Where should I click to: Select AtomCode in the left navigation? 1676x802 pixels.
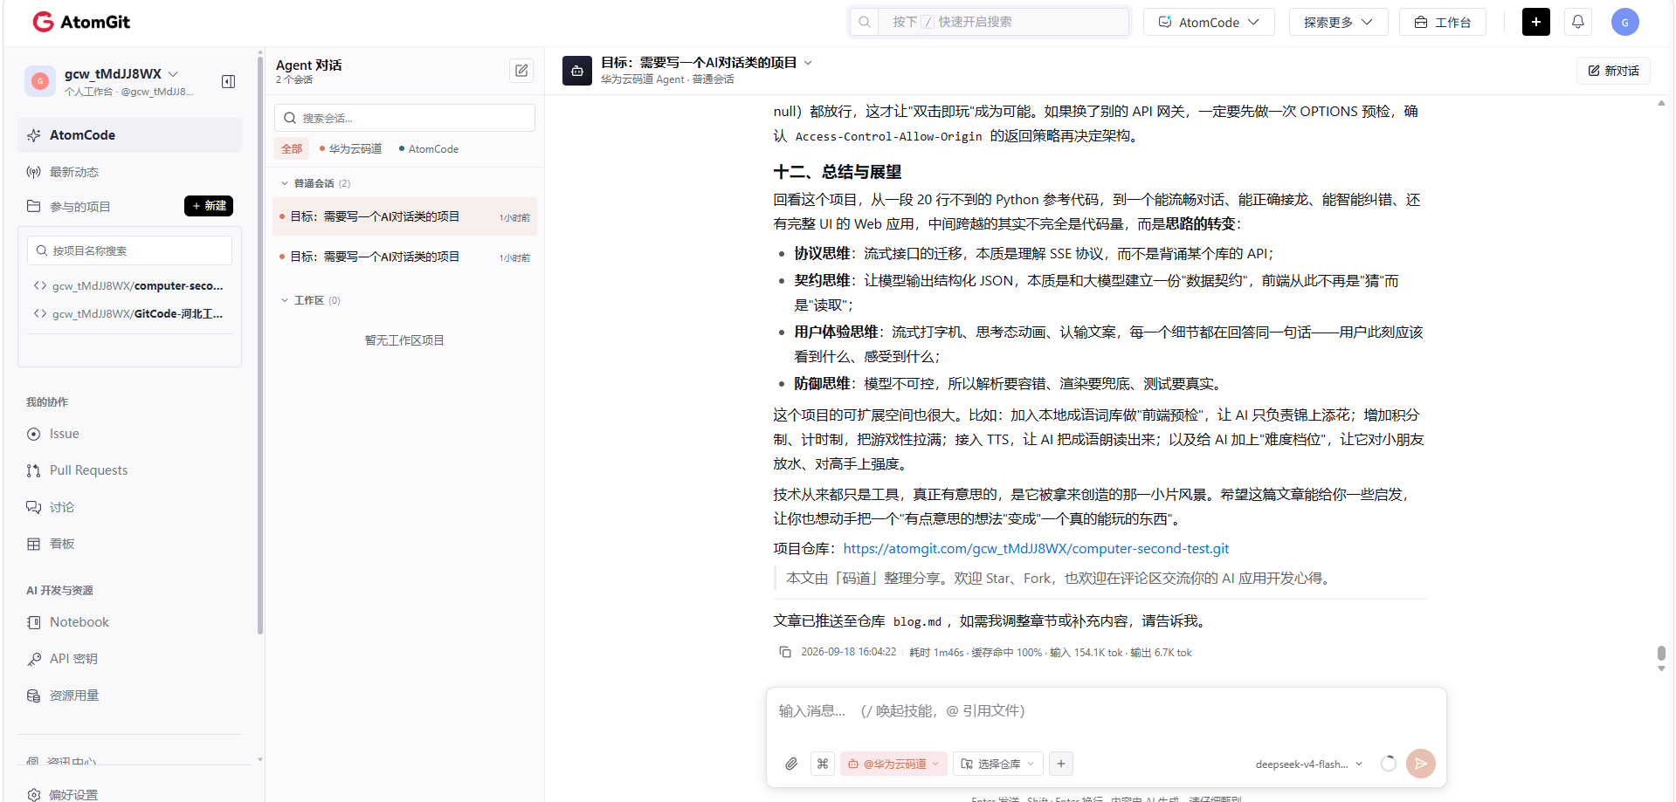(129, 135)
